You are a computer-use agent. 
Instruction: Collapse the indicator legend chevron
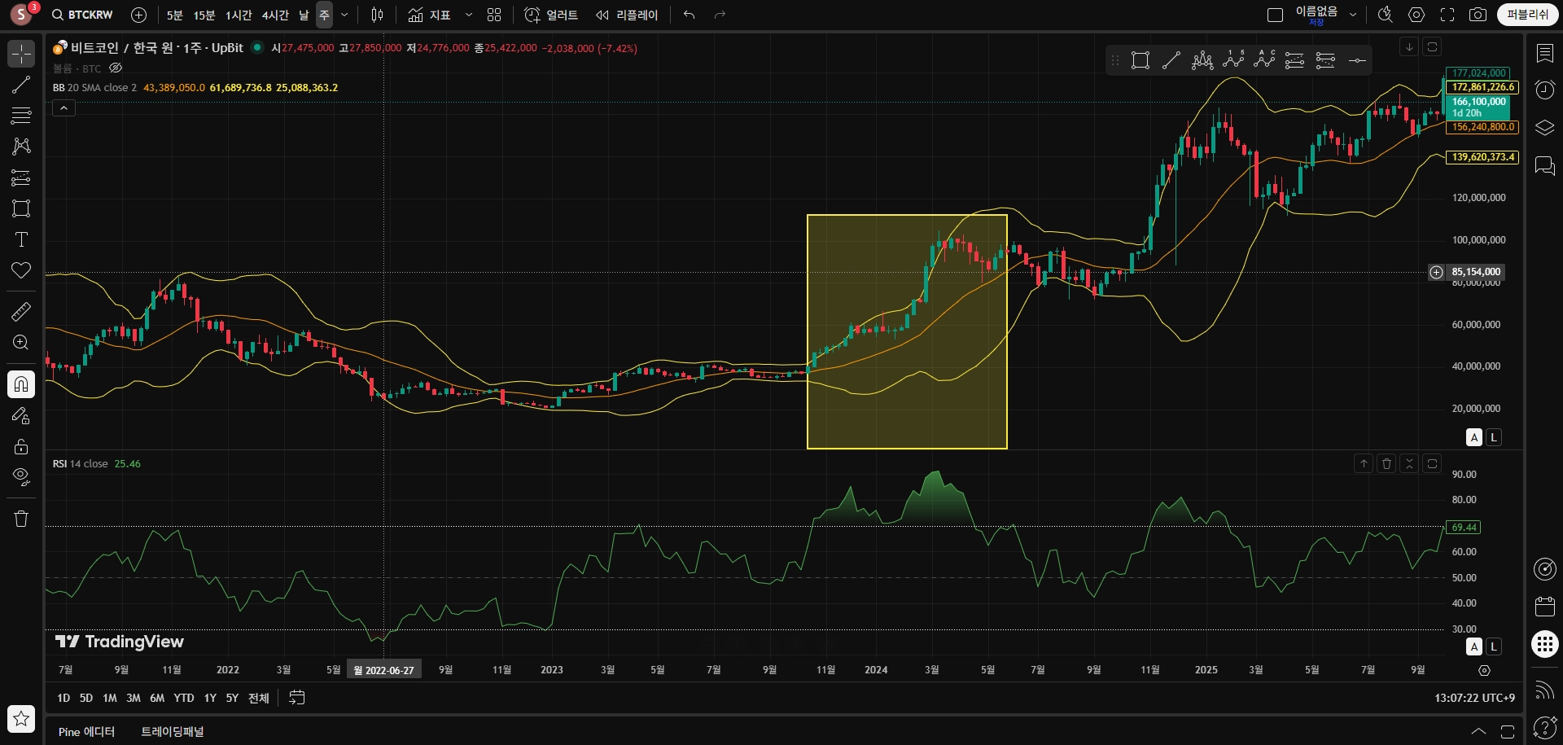[x=63, y=107]
